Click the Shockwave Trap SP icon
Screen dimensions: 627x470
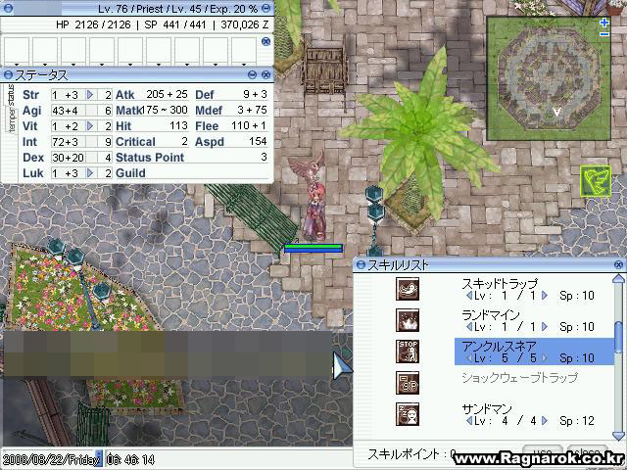408,383
